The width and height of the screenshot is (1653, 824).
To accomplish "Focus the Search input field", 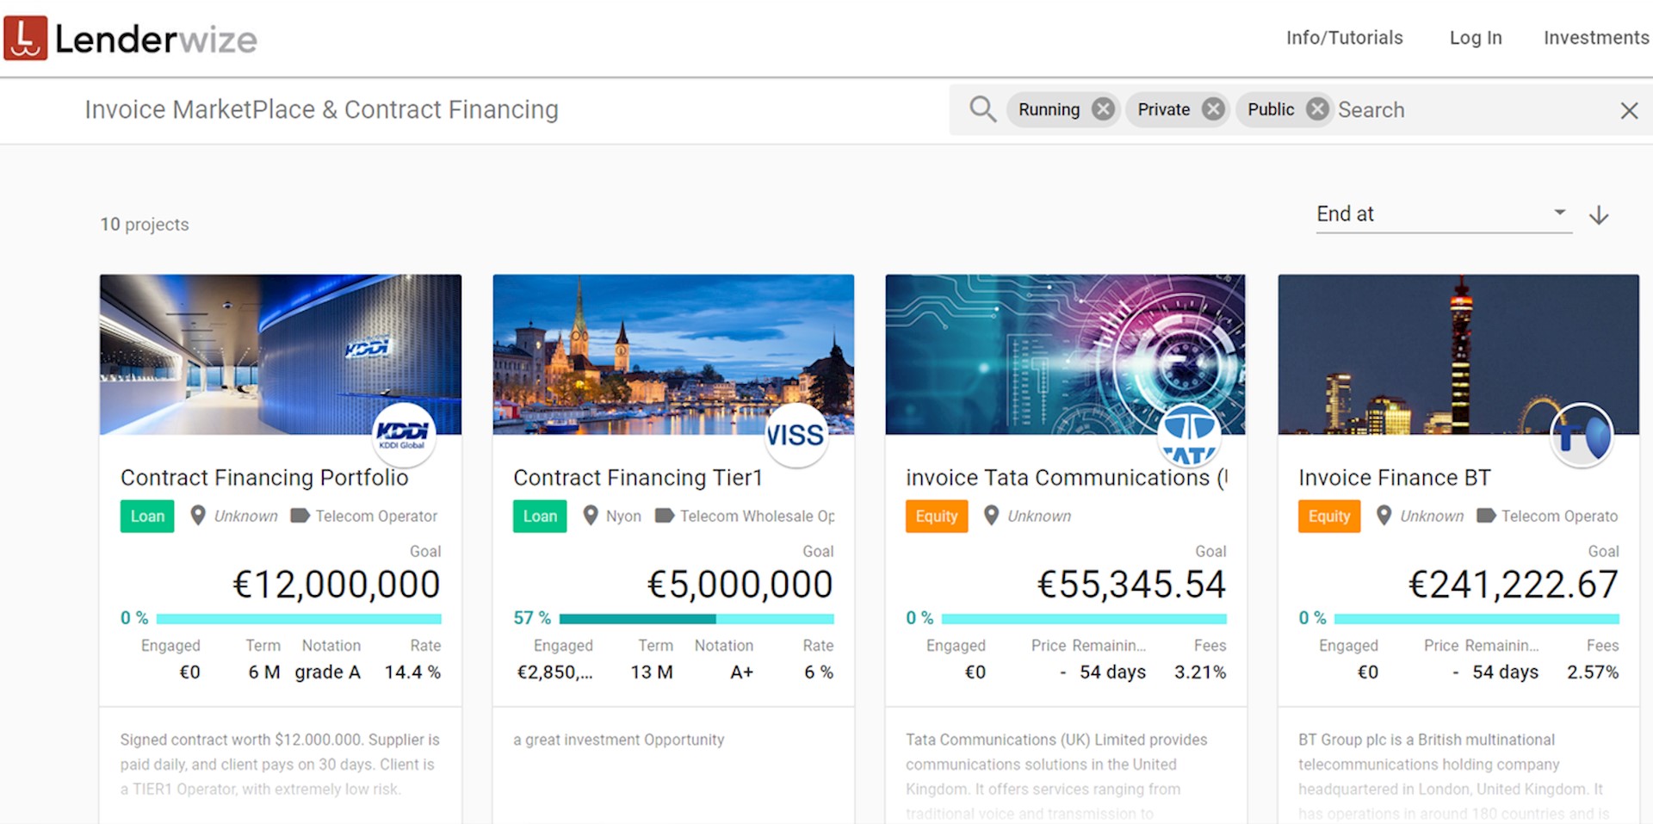I will [x=1472, y=110].
